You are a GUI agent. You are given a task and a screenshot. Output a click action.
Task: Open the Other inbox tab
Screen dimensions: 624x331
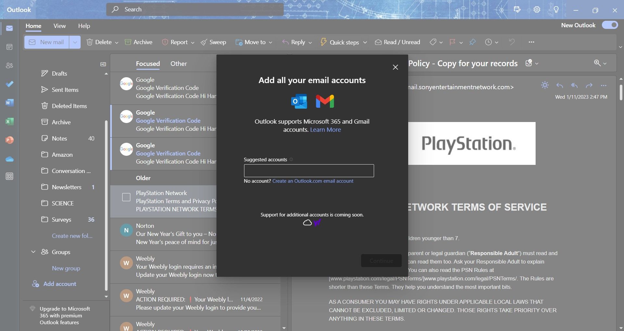(x=178, y=64)
